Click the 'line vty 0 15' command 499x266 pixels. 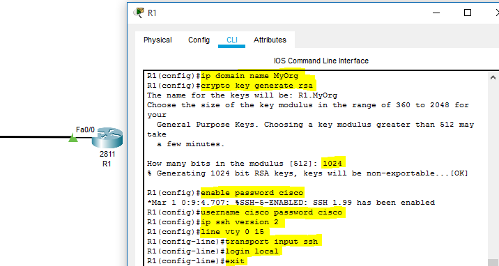(232, 232)
